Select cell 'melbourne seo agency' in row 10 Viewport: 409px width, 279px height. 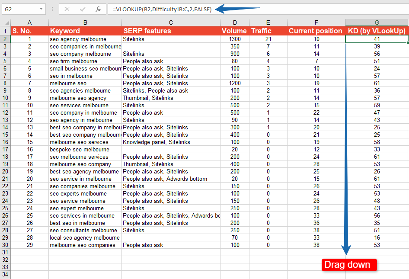[85, 98]
